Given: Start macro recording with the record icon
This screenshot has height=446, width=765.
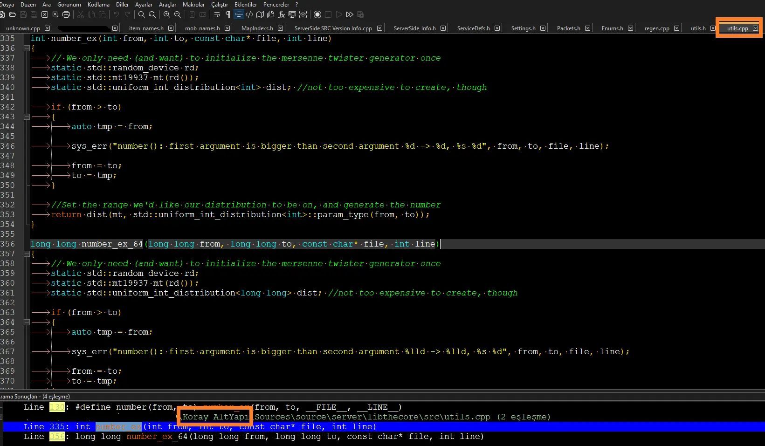Looking at the screenshot, I should (317, 15).
